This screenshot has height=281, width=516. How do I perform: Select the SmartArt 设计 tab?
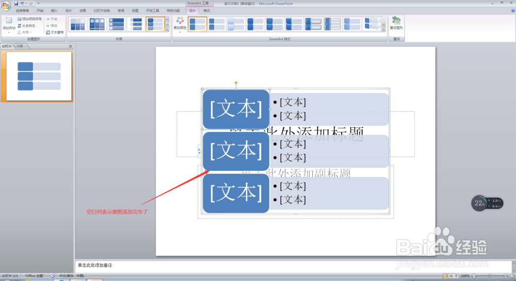click(x=192, y=11)
